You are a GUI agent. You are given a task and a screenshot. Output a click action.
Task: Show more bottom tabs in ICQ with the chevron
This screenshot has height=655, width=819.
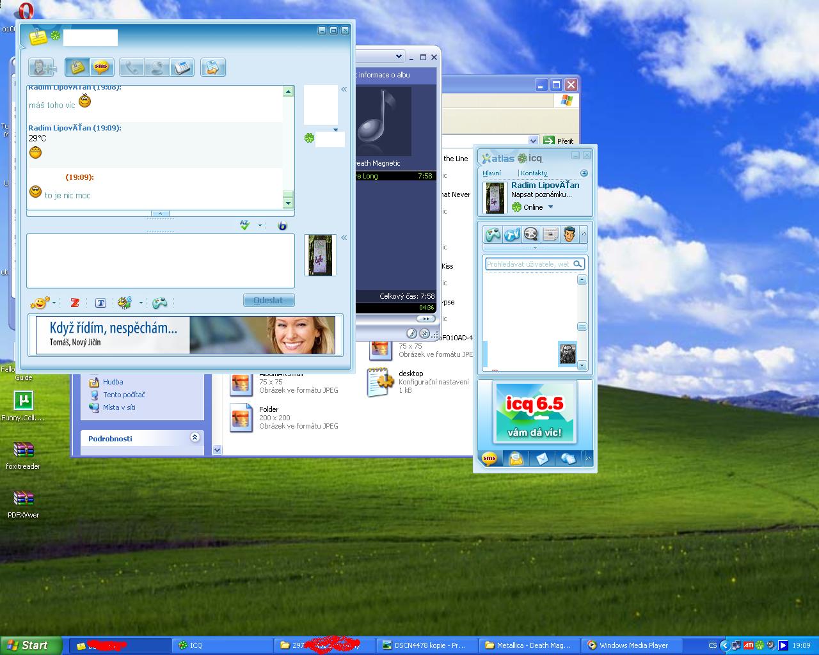pos(587,458)
